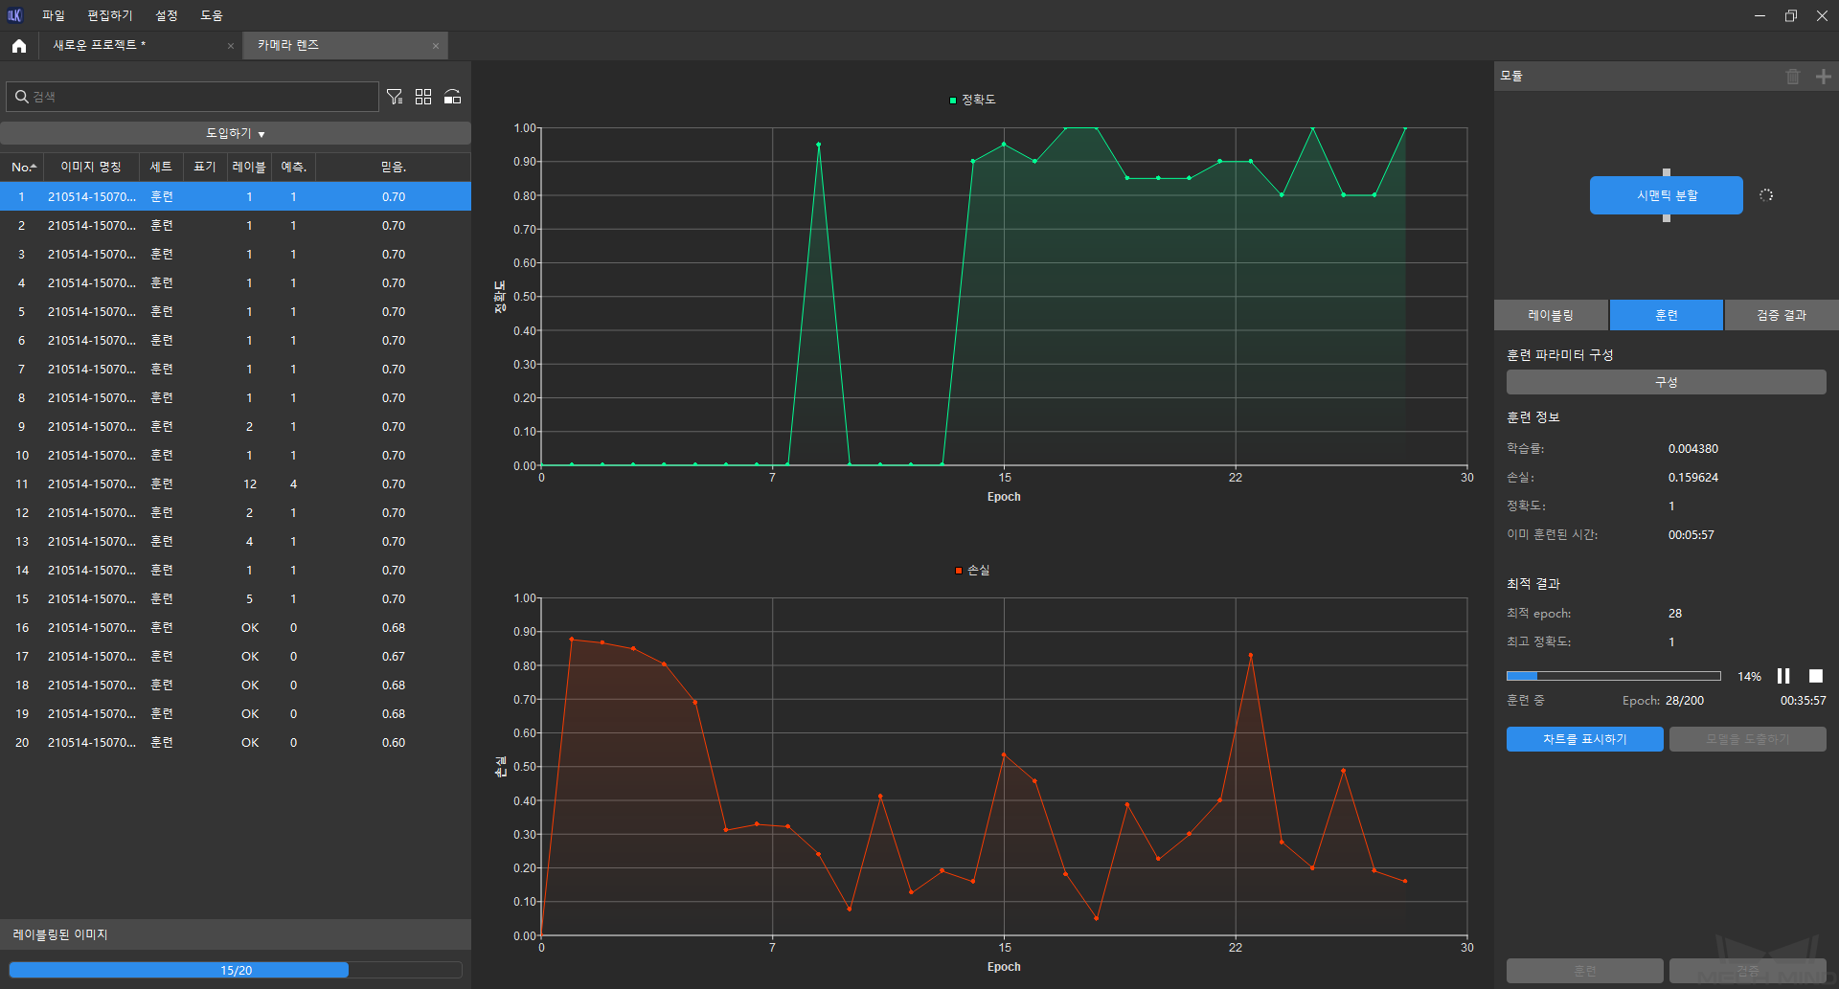Select image row number 1

pos(236,196)
